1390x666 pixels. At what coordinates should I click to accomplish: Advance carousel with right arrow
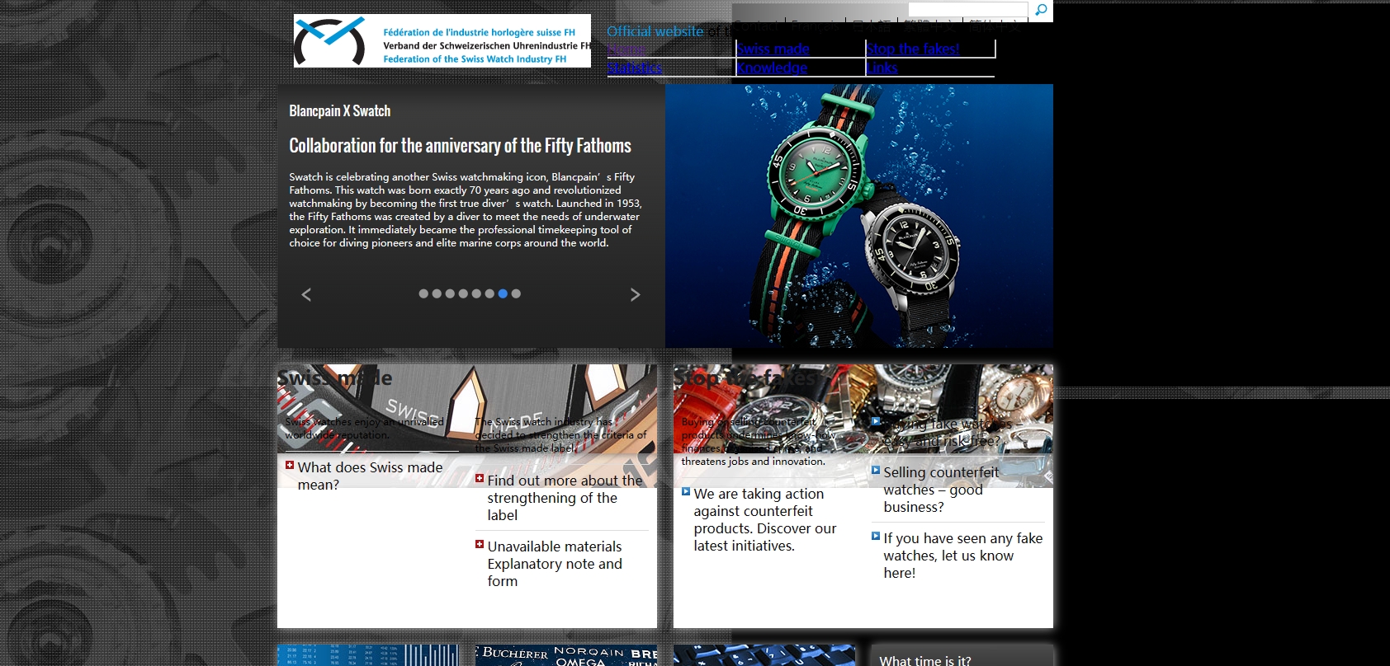pos(635,294)
